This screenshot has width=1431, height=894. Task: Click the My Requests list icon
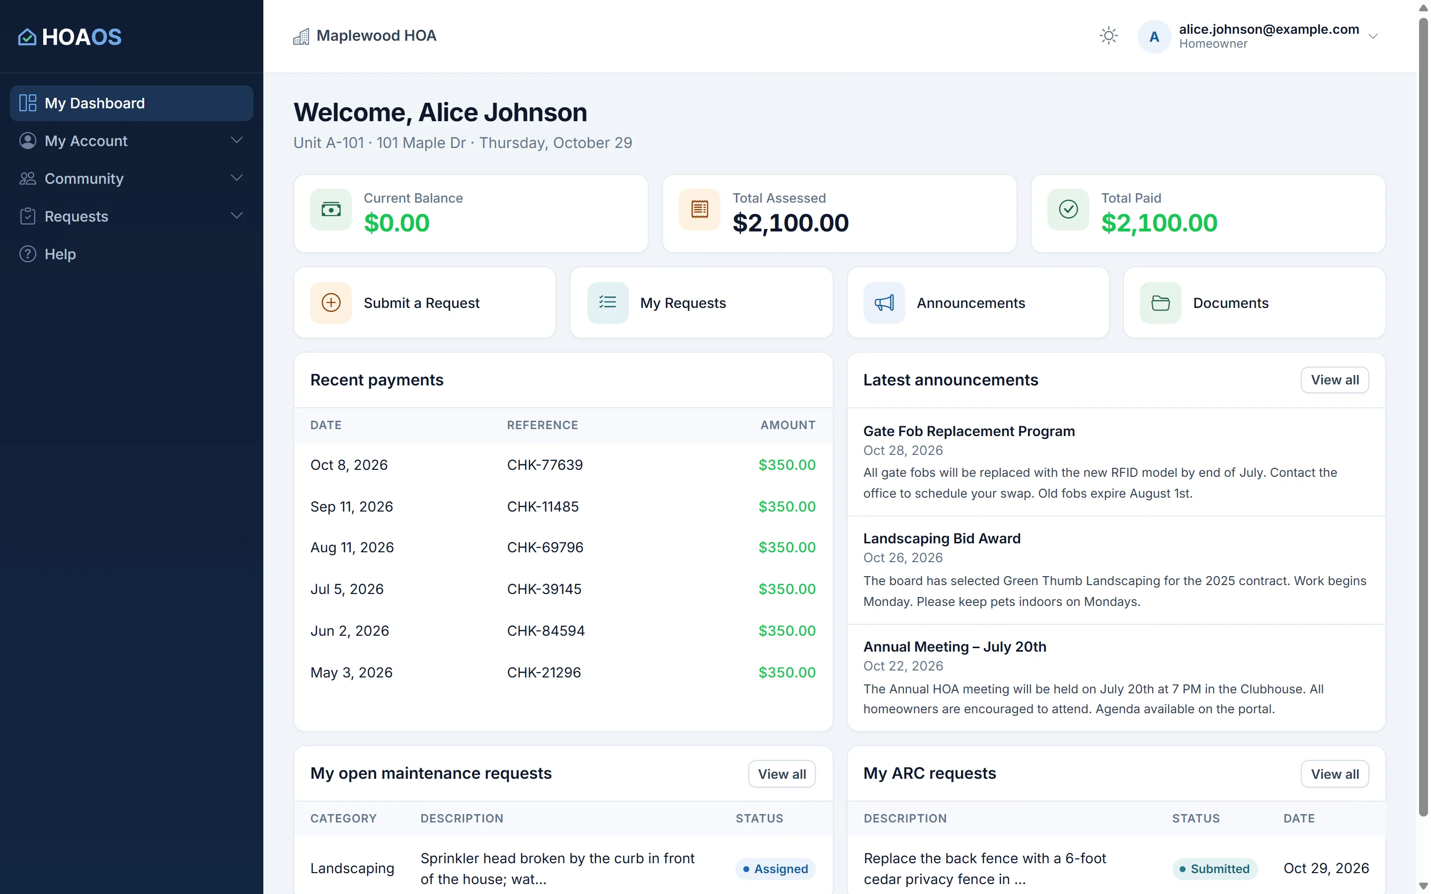click(607, 303)
